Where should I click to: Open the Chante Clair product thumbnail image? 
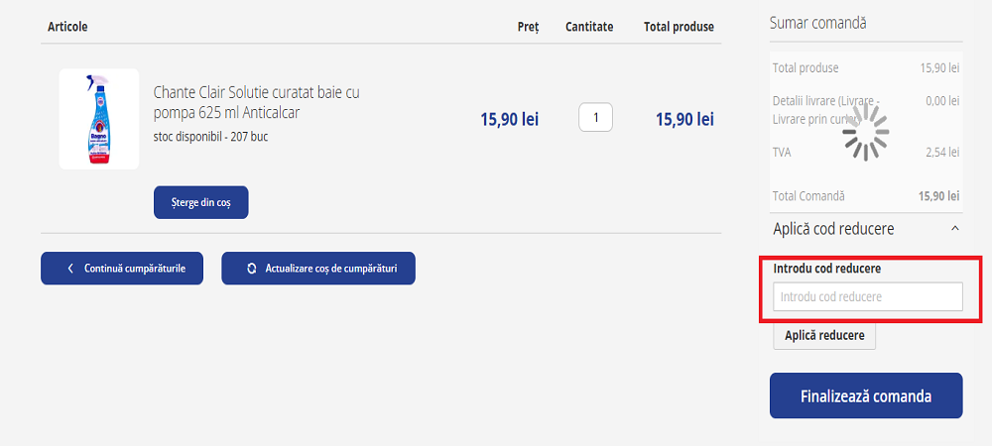pos(99,119)
